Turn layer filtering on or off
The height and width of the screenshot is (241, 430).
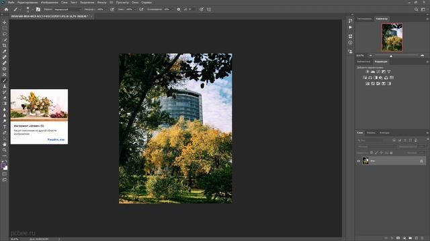(x=427, y=140)
